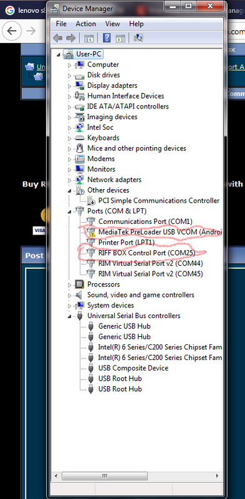245x499 pixels.
Task: Select the MediaTek PreLoader USB VCOM entry
Action: pyautogui.click(x=160, y=232)
